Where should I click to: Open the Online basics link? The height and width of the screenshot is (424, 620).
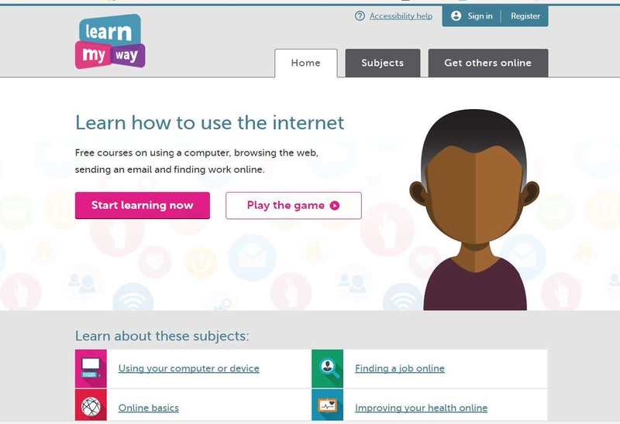(148, 408)
